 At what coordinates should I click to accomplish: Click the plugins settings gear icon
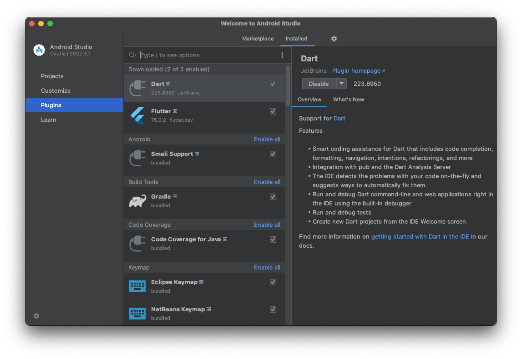(334, 39)
